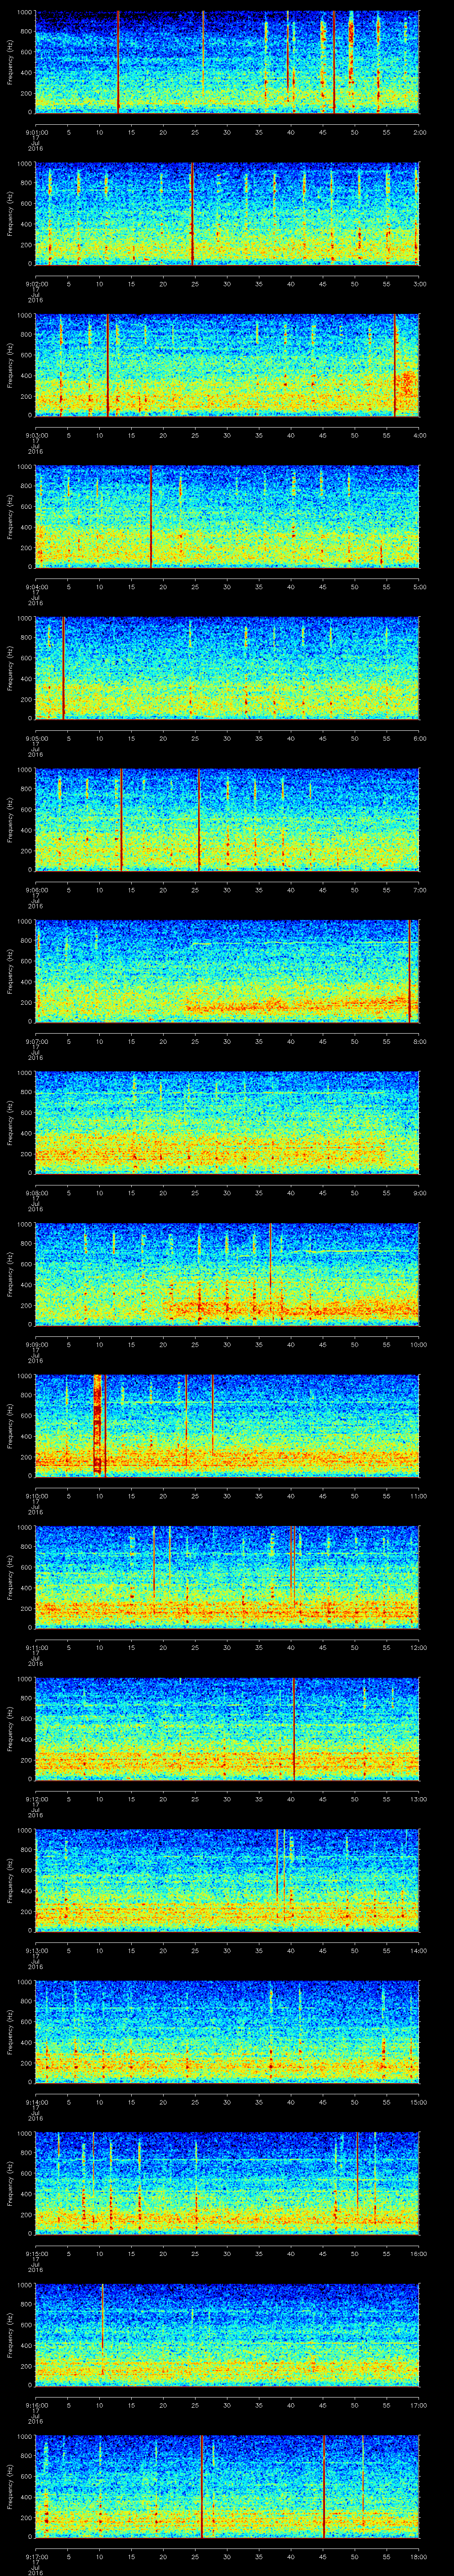The width and height of the screenshot is (454, 2576).
Task: Open the spectrogram panel starting at 9:07:00
Action: click(227, 971)
